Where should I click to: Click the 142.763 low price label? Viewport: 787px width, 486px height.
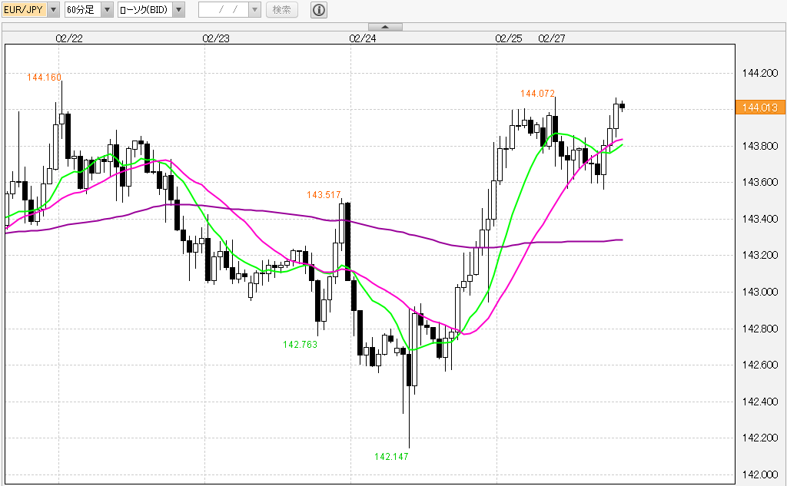(x=301, y=345)
